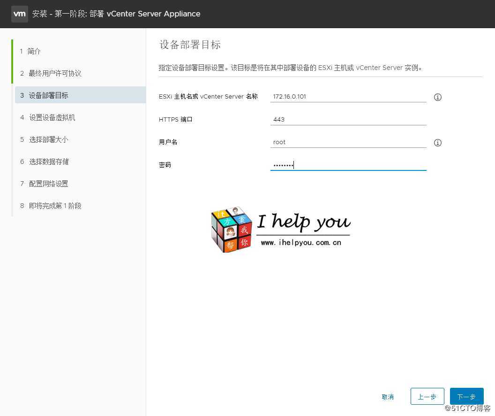Click the VMware vm logo icon

(20, 14)
